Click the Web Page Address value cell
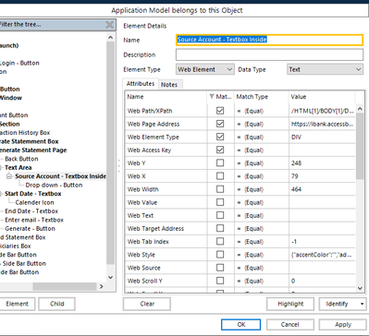This screenshot has height=336, width=369. [x=323, y=124]
